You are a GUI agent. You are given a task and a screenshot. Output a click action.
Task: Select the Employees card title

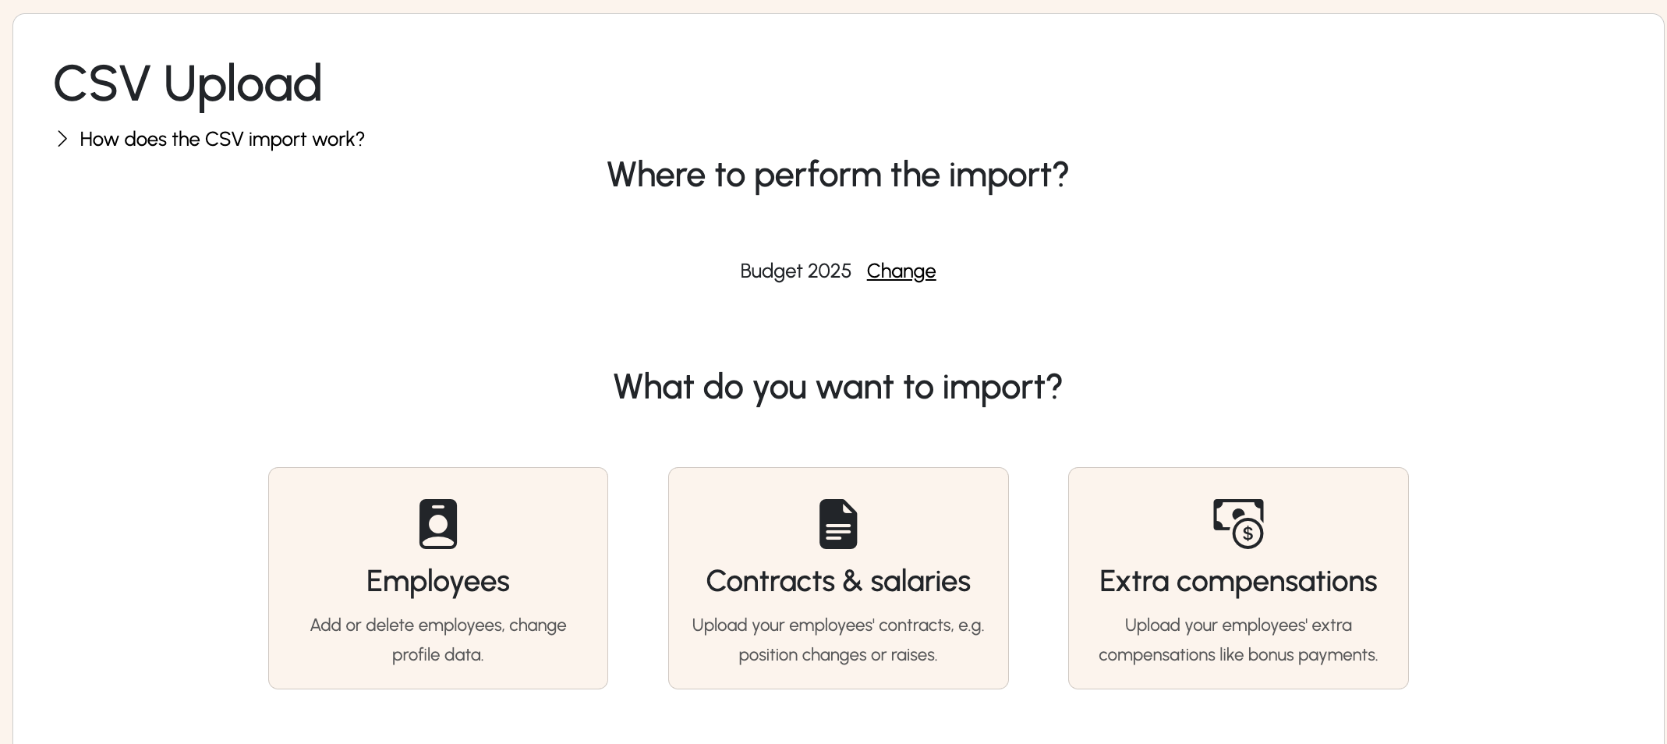pos(437,581)
